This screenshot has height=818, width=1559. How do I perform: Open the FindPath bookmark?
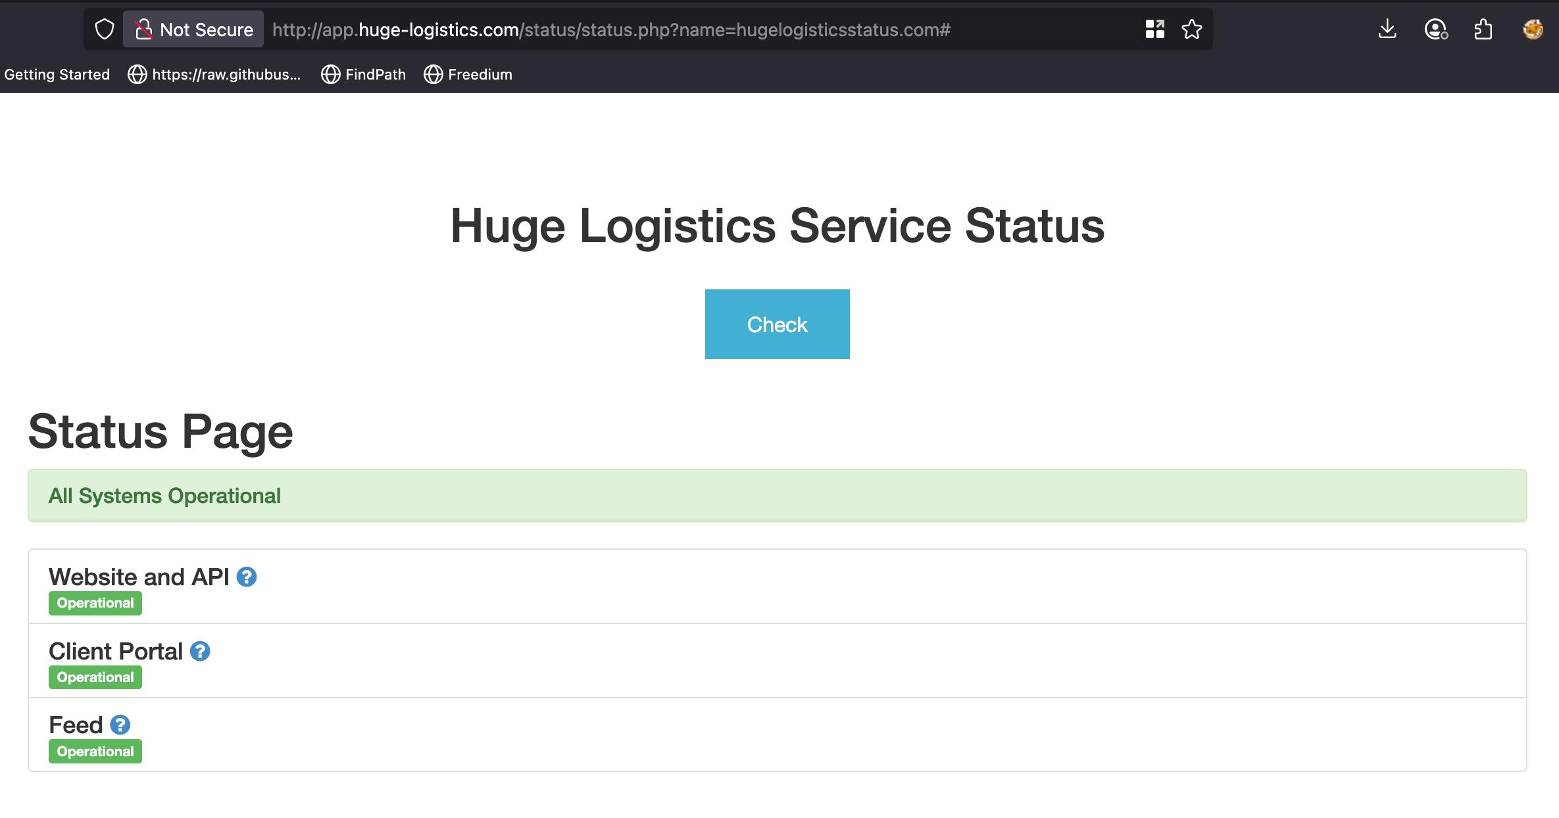tap(363, 74)
